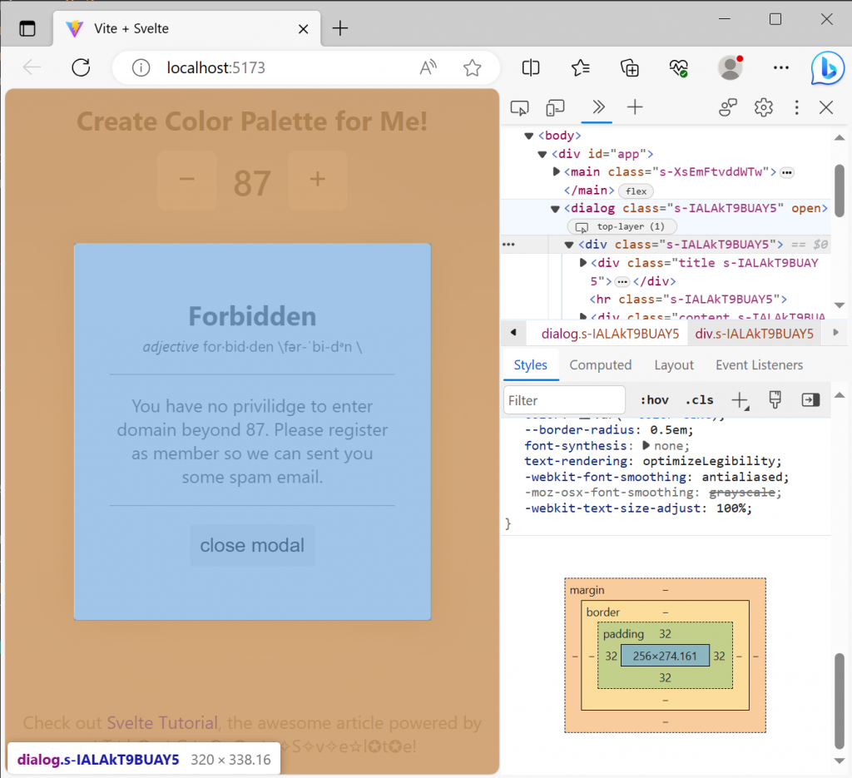Open the Svelte Tutorial link
This screenshot has height=778, width=852.
[162, 723]
